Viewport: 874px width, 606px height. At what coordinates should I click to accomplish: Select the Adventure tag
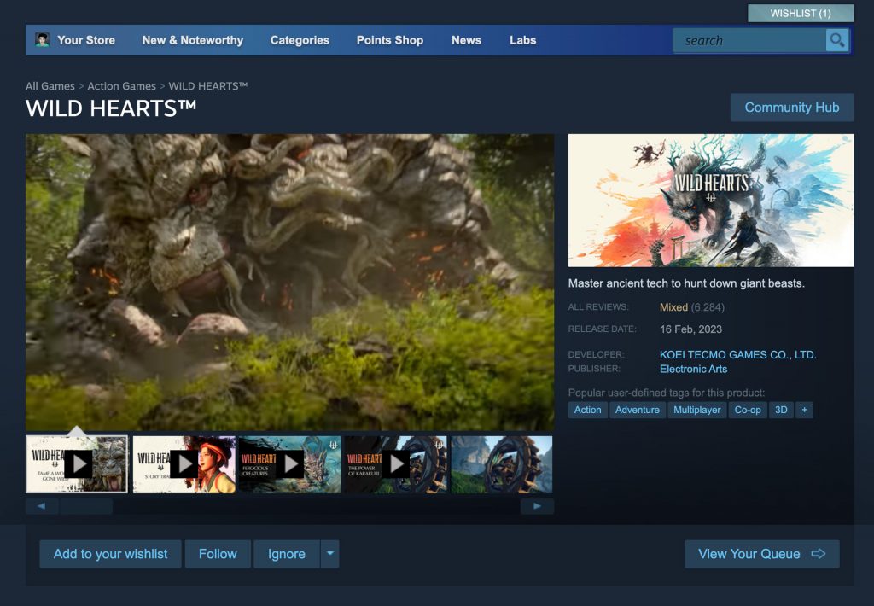pos(637,410)
